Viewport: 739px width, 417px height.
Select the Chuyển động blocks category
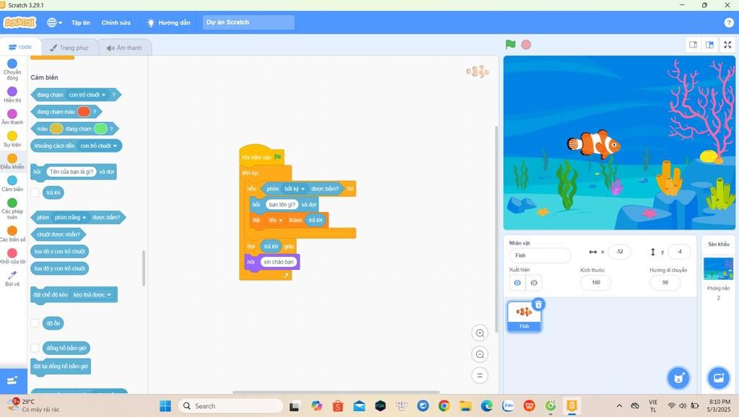point(12,69)
